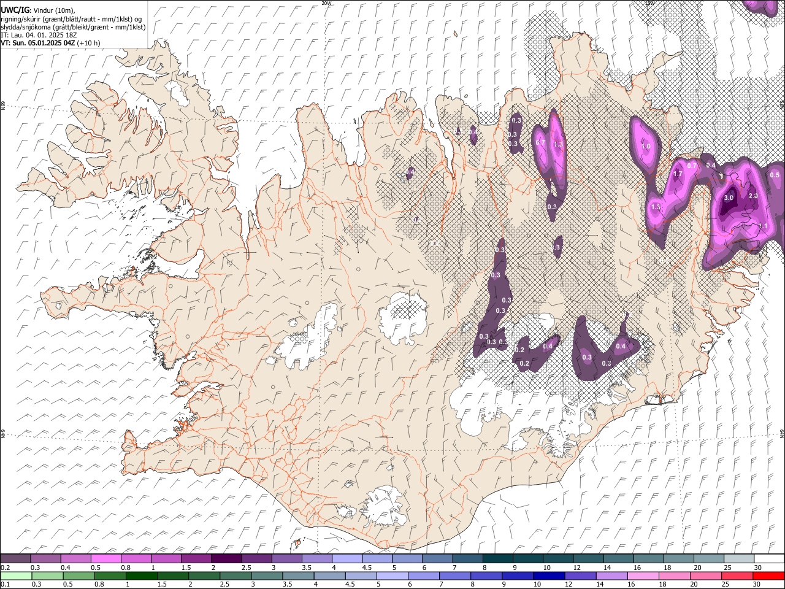
Task: Click the '1.0' precipitation value on the map
Action: 646,147
